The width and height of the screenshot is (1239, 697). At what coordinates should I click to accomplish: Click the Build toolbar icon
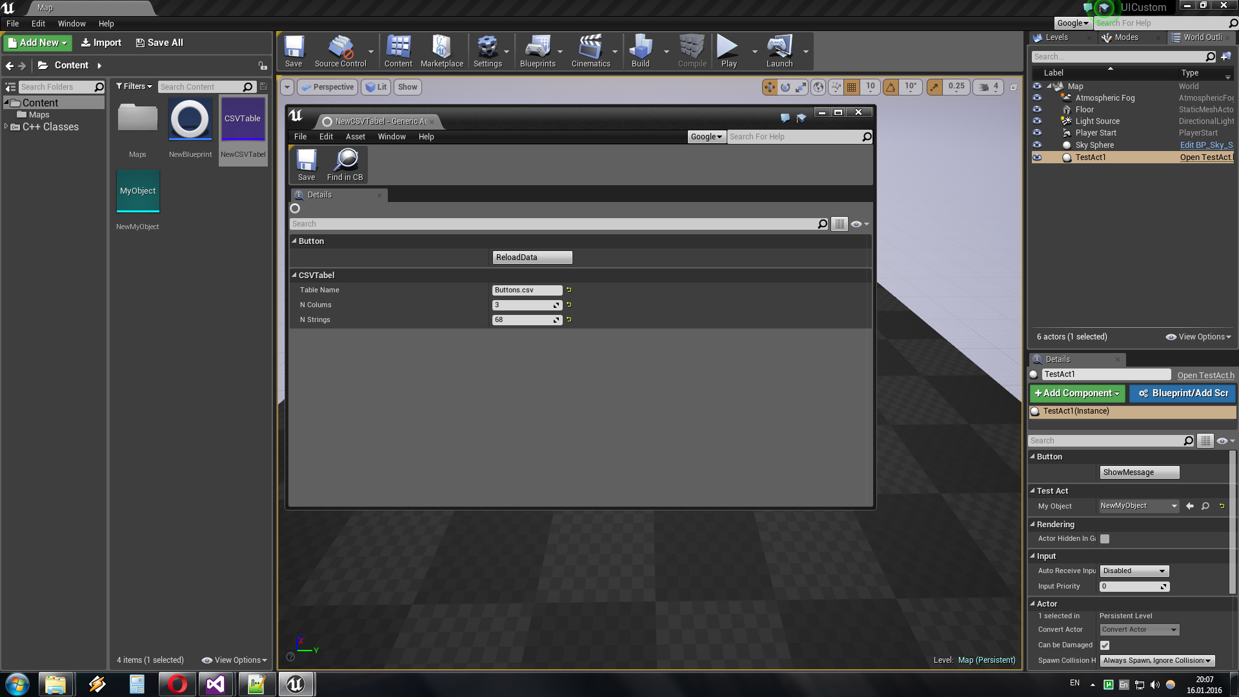[x=641, y=52]
